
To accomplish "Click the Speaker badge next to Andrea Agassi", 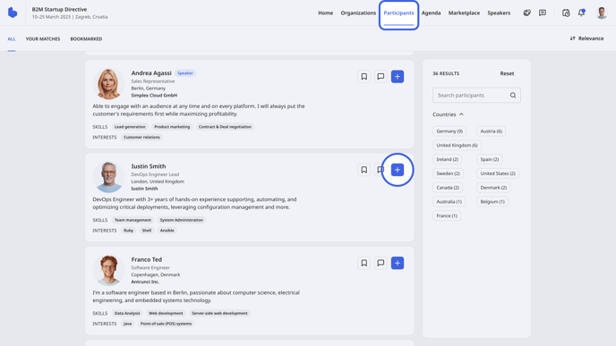I will click(185, 73).
